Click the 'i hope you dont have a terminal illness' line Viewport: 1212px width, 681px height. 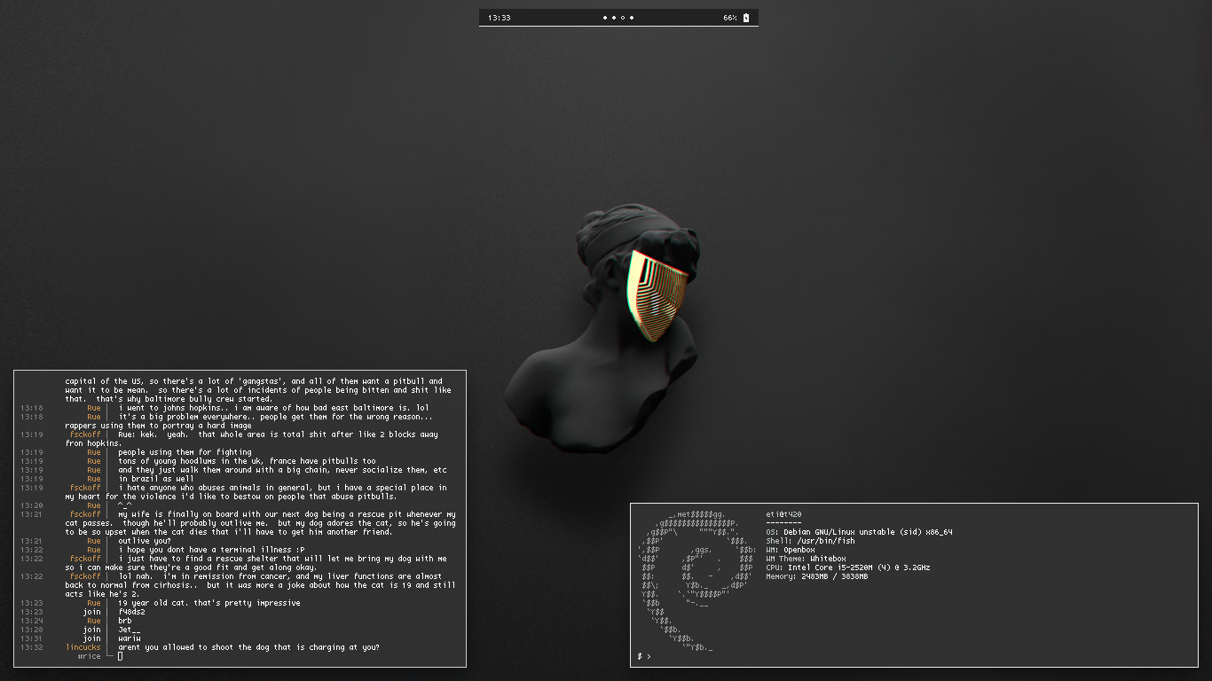click(x=211, y=550)
